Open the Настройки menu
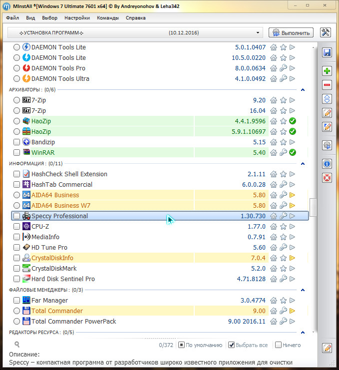339x370 pixels. point(77,18)
